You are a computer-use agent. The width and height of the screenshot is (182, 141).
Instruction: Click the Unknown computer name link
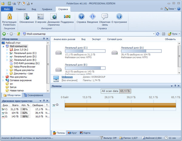coord(67,77)
